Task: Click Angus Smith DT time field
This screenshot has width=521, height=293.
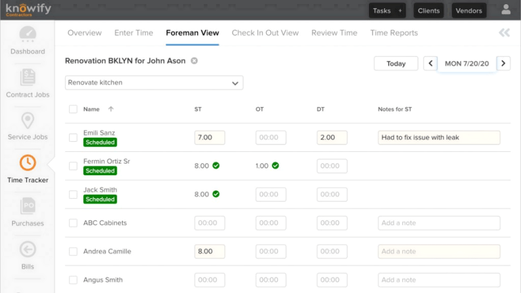Action: [x=332, y=280]
